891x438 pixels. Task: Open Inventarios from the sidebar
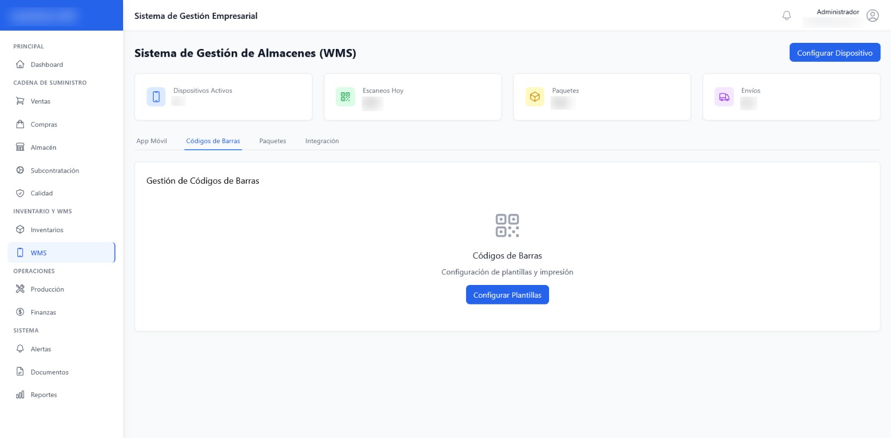point(47,230)
